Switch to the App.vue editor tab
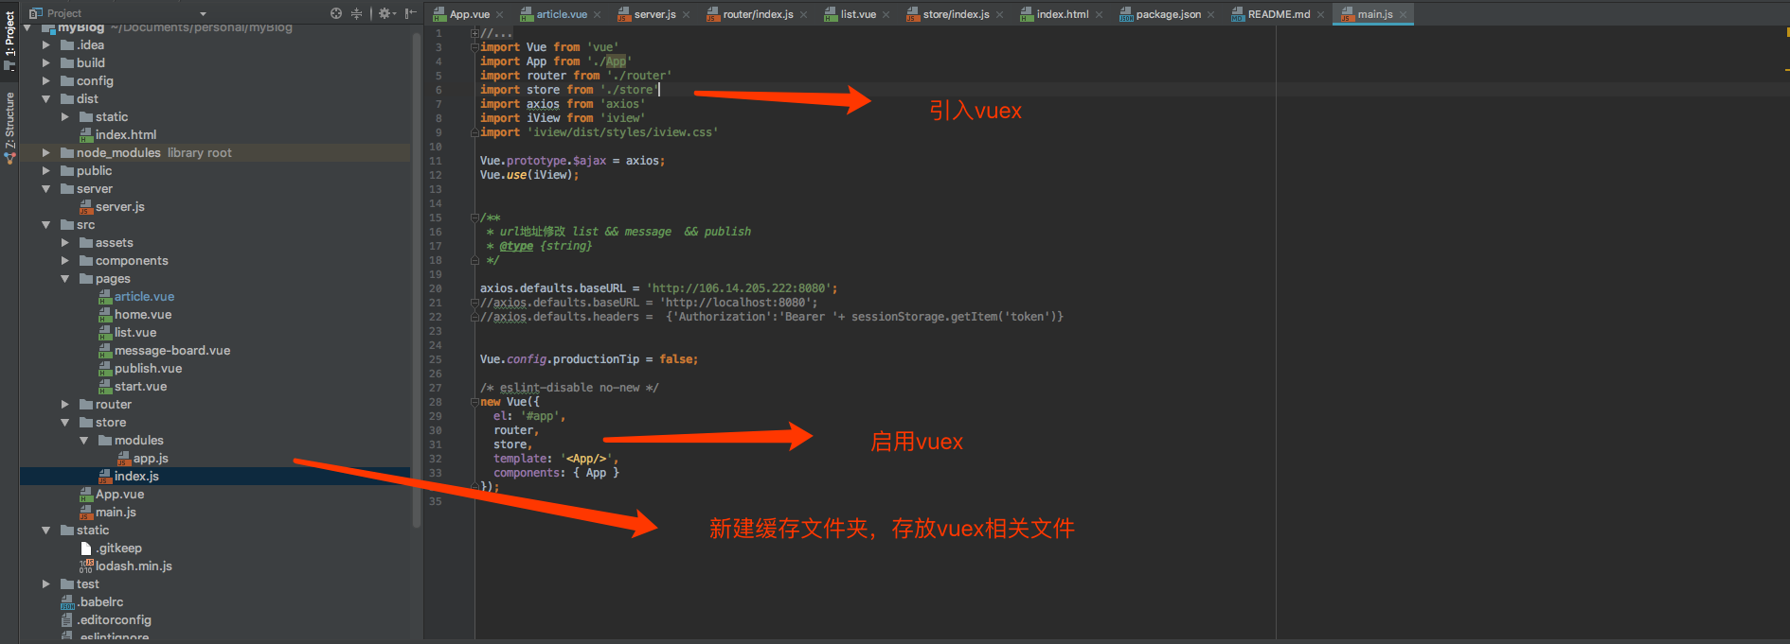This screenshot has width=1790, height=644. (469, 14)
